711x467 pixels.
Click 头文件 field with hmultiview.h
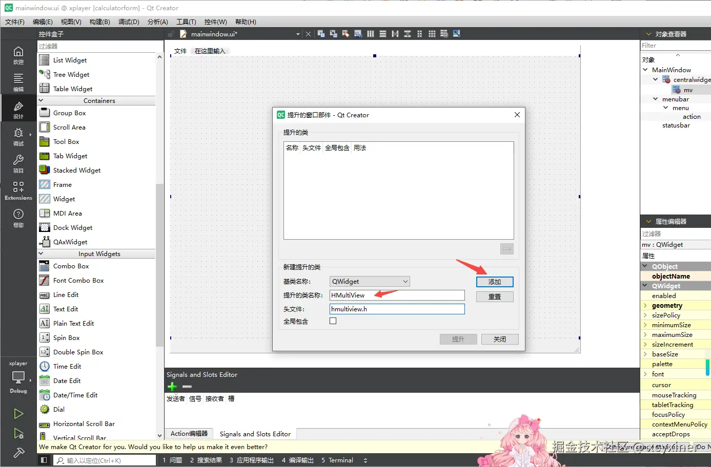click(397, 309)
